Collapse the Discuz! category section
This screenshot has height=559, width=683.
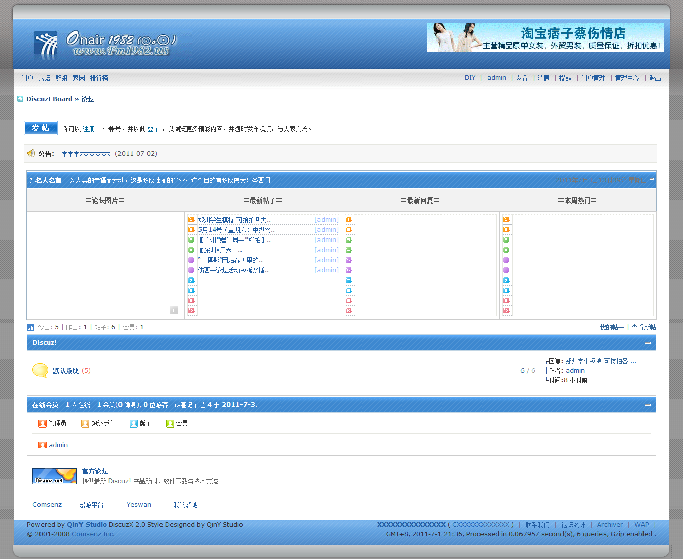647,343
